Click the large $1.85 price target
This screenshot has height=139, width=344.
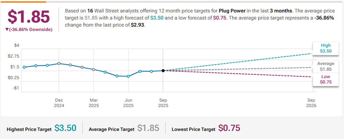29,17
